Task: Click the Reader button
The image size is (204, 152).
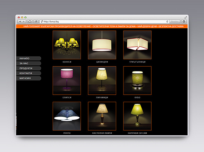Action: [x=175, y=21]
